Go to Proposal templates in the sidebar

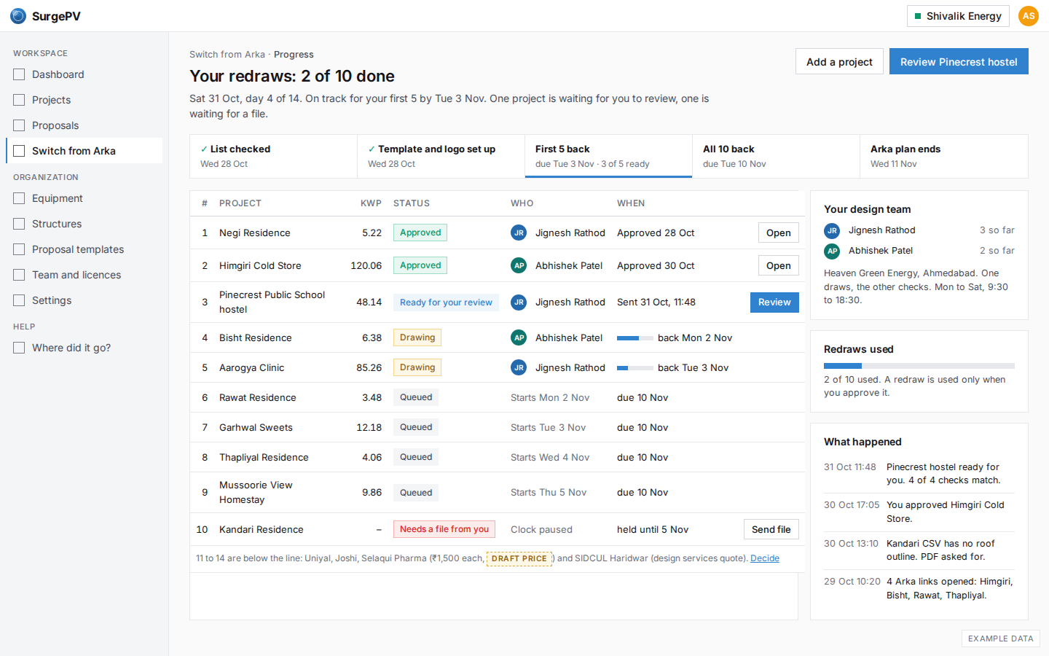pos(85,249)
